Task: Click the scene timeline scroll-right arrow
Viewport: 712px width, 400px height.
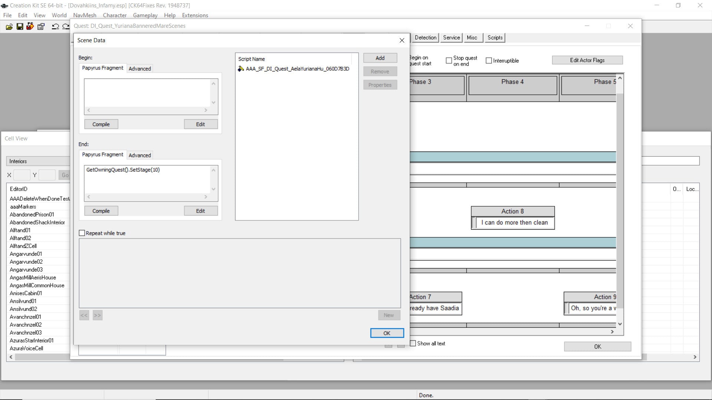Action: pos(612,332)
